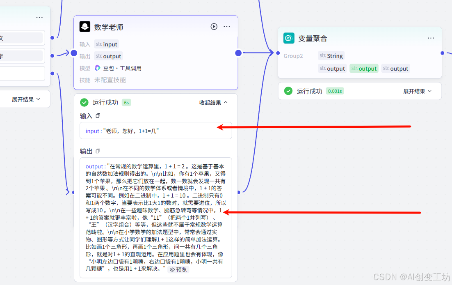The image size is (452, 285).
Task: Click the 运行成功 status under 数学老师
Action: point(105,103)
